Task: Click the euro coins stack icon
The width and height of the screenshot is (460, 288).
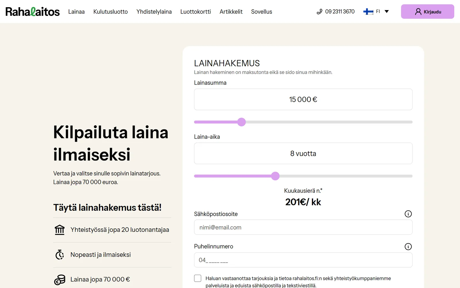Action: [60, 279]
